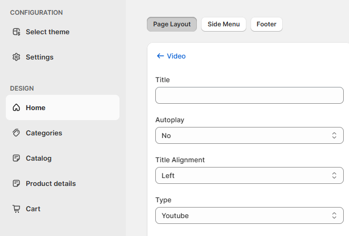Return via the Video back link
This screenshot has width=349, height=236.
pos(171,56)
